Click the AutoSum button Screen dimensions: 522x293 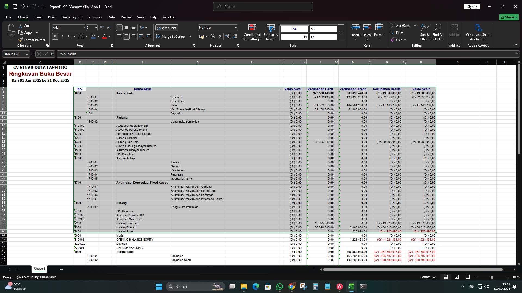click(402, 26)
